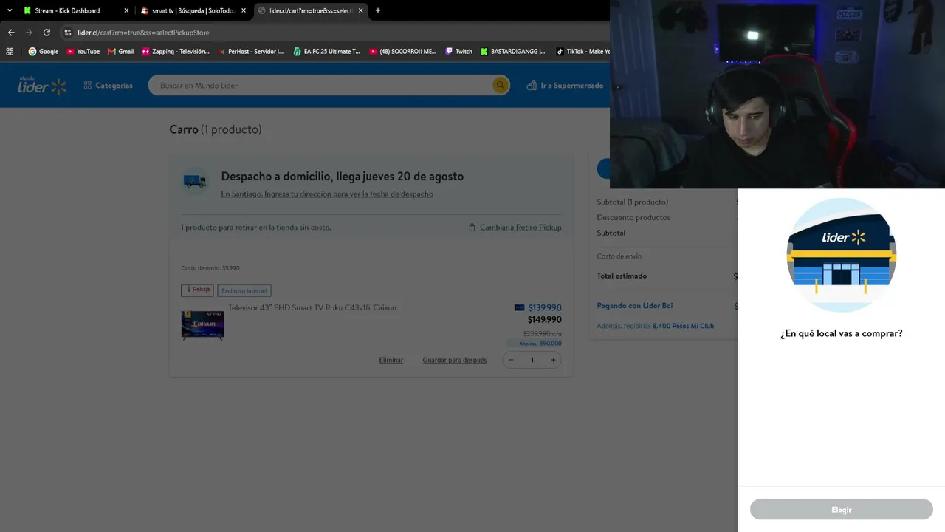Viewport: 945px width, 532px height.
Task: Open Televisor 43" FHD Smart TV product title
Action: coord(312,308)
